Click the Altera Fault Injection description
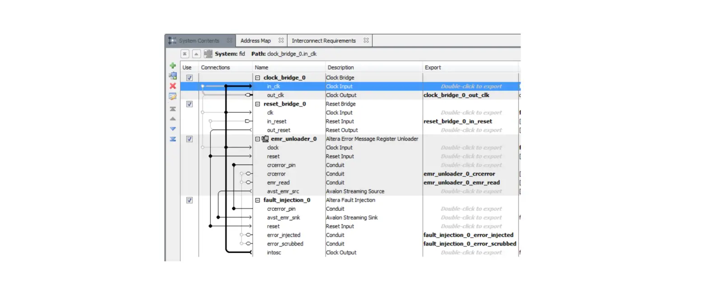Screen dimensions: 708x308 pyautogui.click(x=350, y=200)
